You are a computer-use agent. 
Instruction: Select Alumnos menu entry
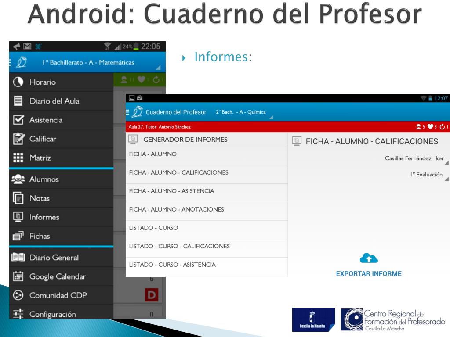62,179
